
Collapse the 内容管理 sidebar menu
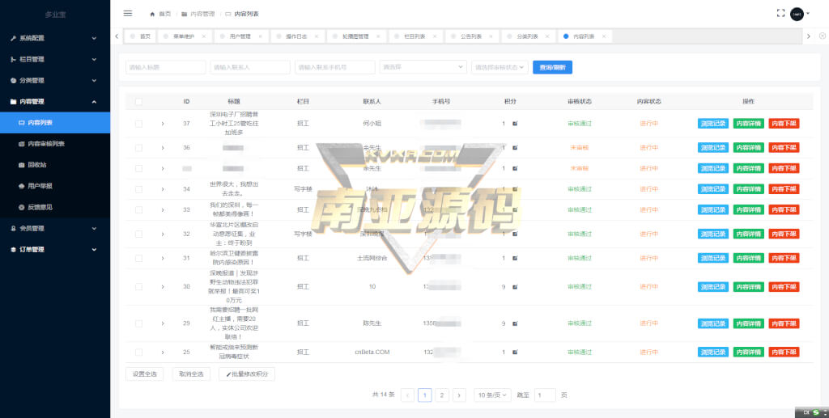pos(55,101)
